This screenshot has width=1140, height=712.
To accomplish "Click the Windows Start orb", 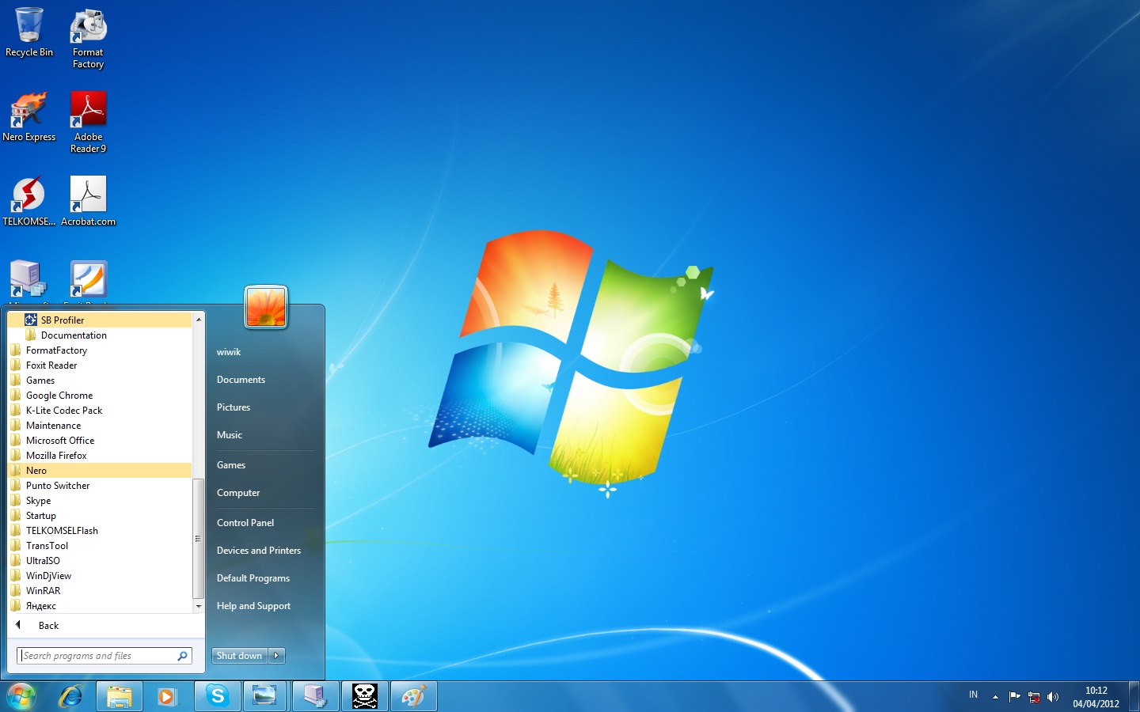I will pos(21,696).
